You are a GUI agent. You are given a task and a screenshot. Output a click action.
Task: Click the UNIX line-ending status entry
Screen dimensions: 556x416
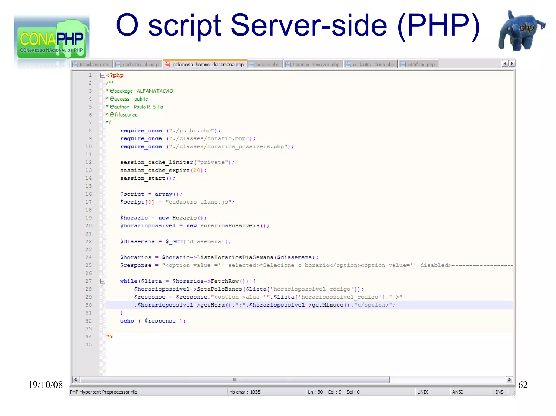pos(422,392)
